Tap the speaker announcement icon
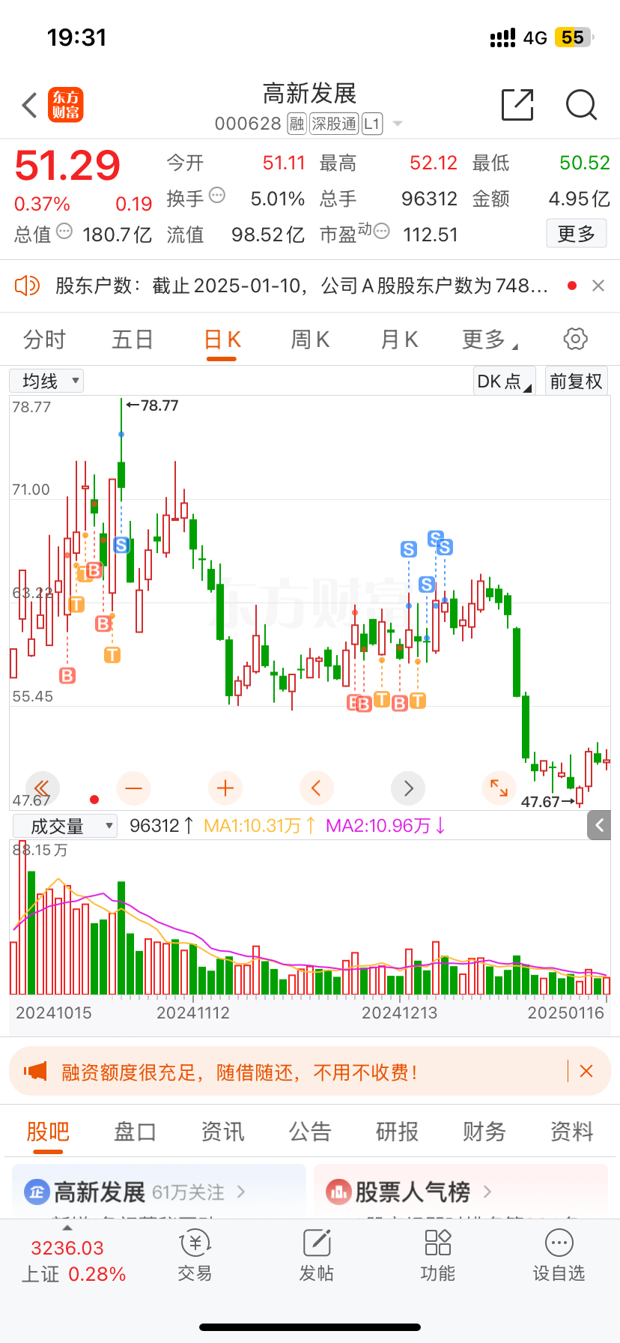The width and height of the screenshot is (620, 1343). (27, 286)
